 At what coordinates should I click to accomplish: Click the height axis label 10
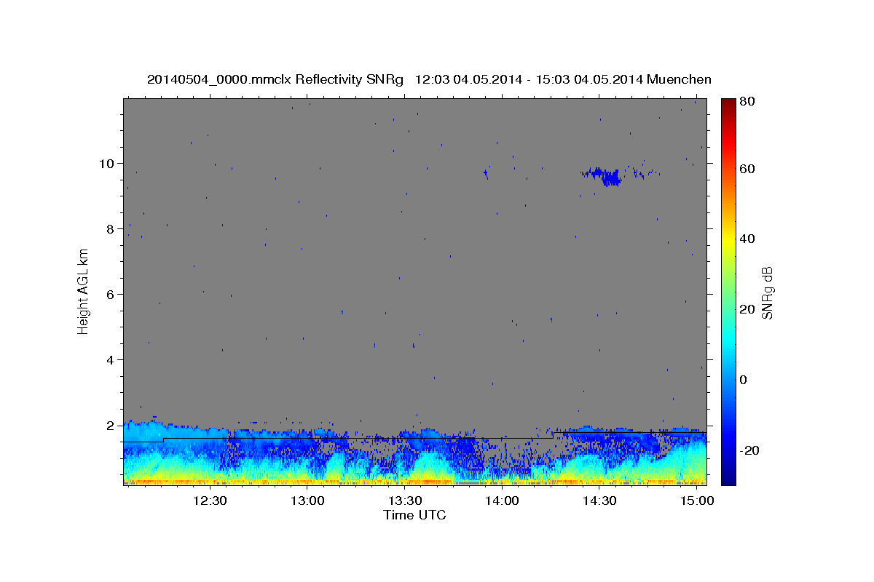click(108, 163)
